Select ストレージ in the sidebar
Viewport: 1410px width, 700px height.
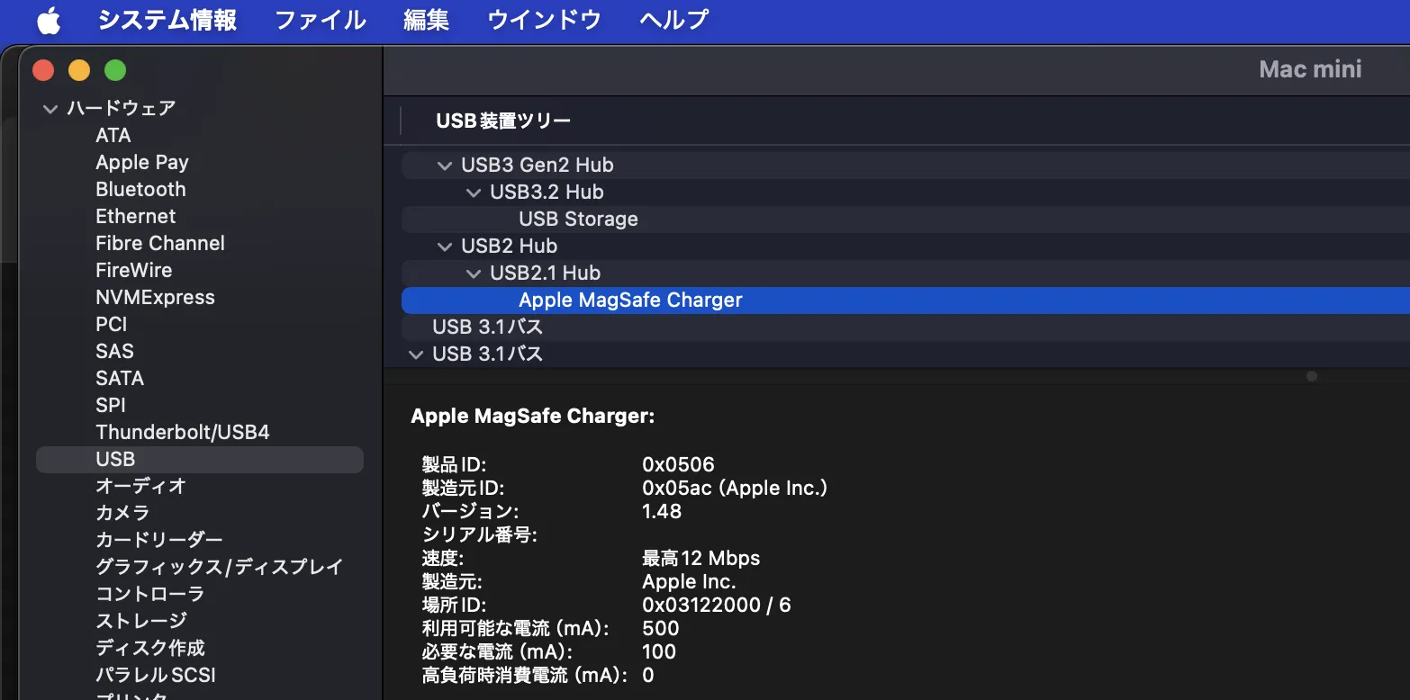[141, 621]
